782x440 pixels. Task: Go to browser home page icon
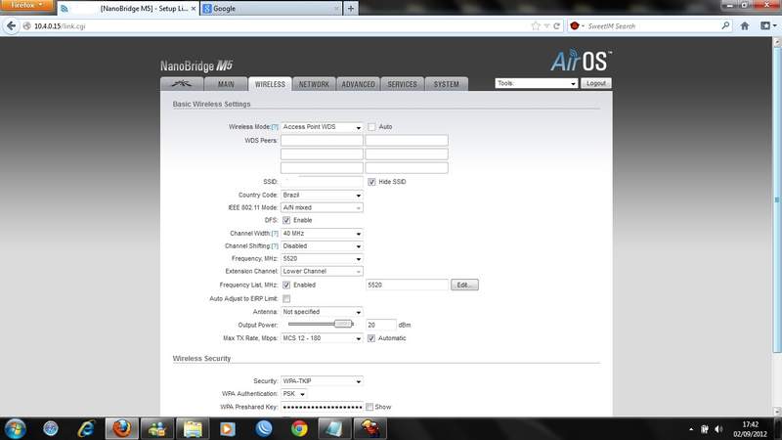[745, 26]
